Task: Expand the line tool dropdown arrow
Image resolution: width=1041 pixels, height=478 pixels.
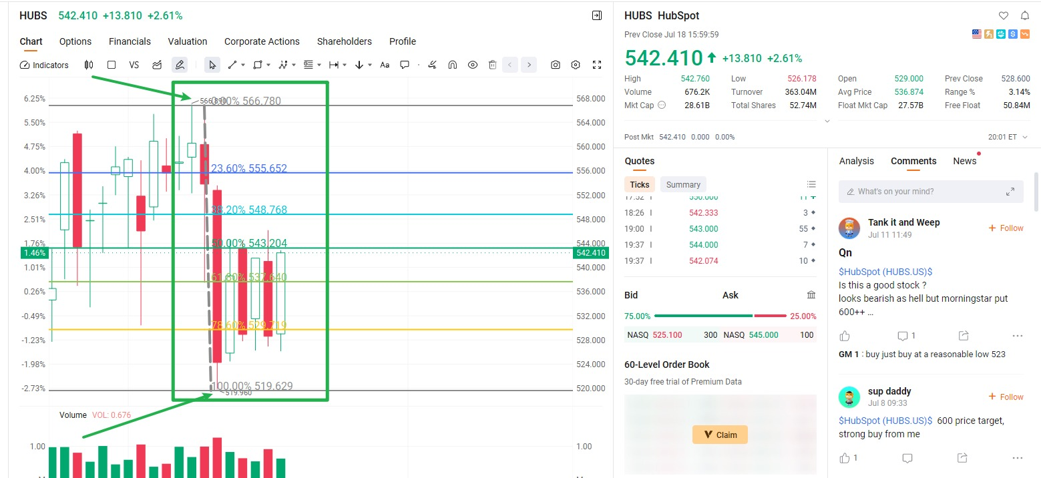Action: click(x=243, y=65)
